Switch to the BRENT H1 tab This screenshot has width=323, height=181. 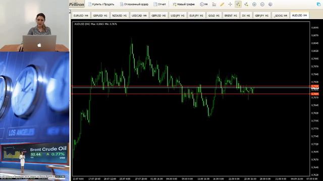(231, 16)
